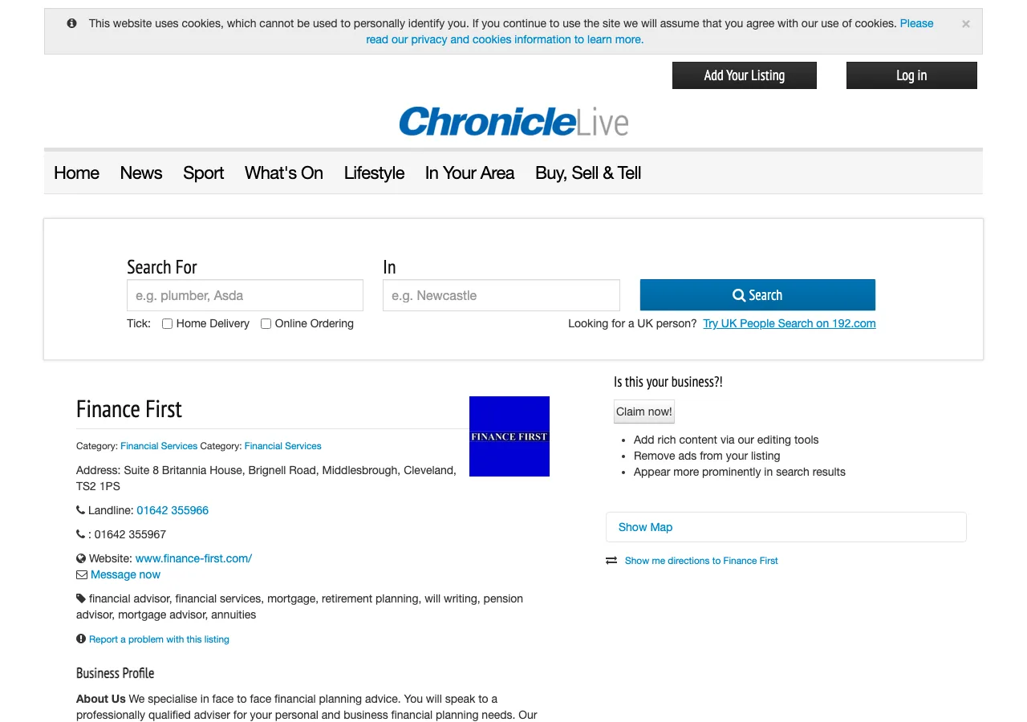Click the Add Your Listing button

click(x=744, y=75)
